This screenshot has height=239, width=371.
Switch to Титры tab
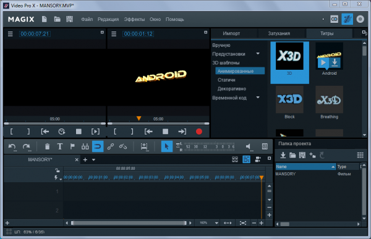click(327, 33)
